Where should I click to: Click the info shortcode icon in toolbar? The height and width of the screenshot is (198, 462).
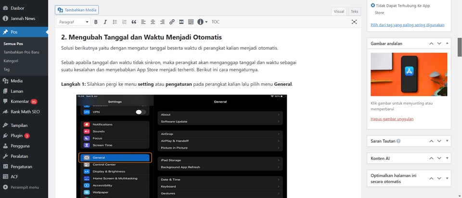[200, 22]
